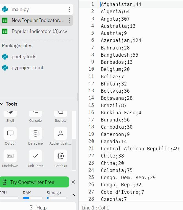Open the Shell tool

pyautogui.click(x=10, y=115)
